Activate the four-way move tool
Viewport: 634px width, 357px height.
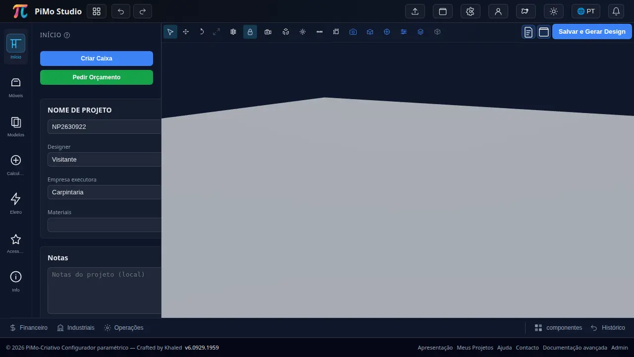pyautogui.click(x=186, y=32)
